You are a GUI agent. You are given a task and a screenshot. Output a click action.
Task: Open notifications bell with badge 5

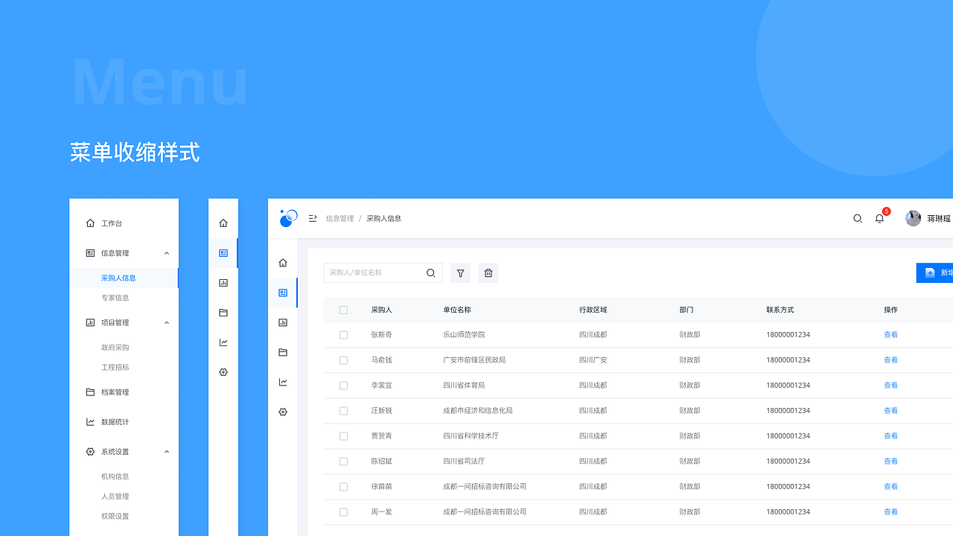(880, 218)
